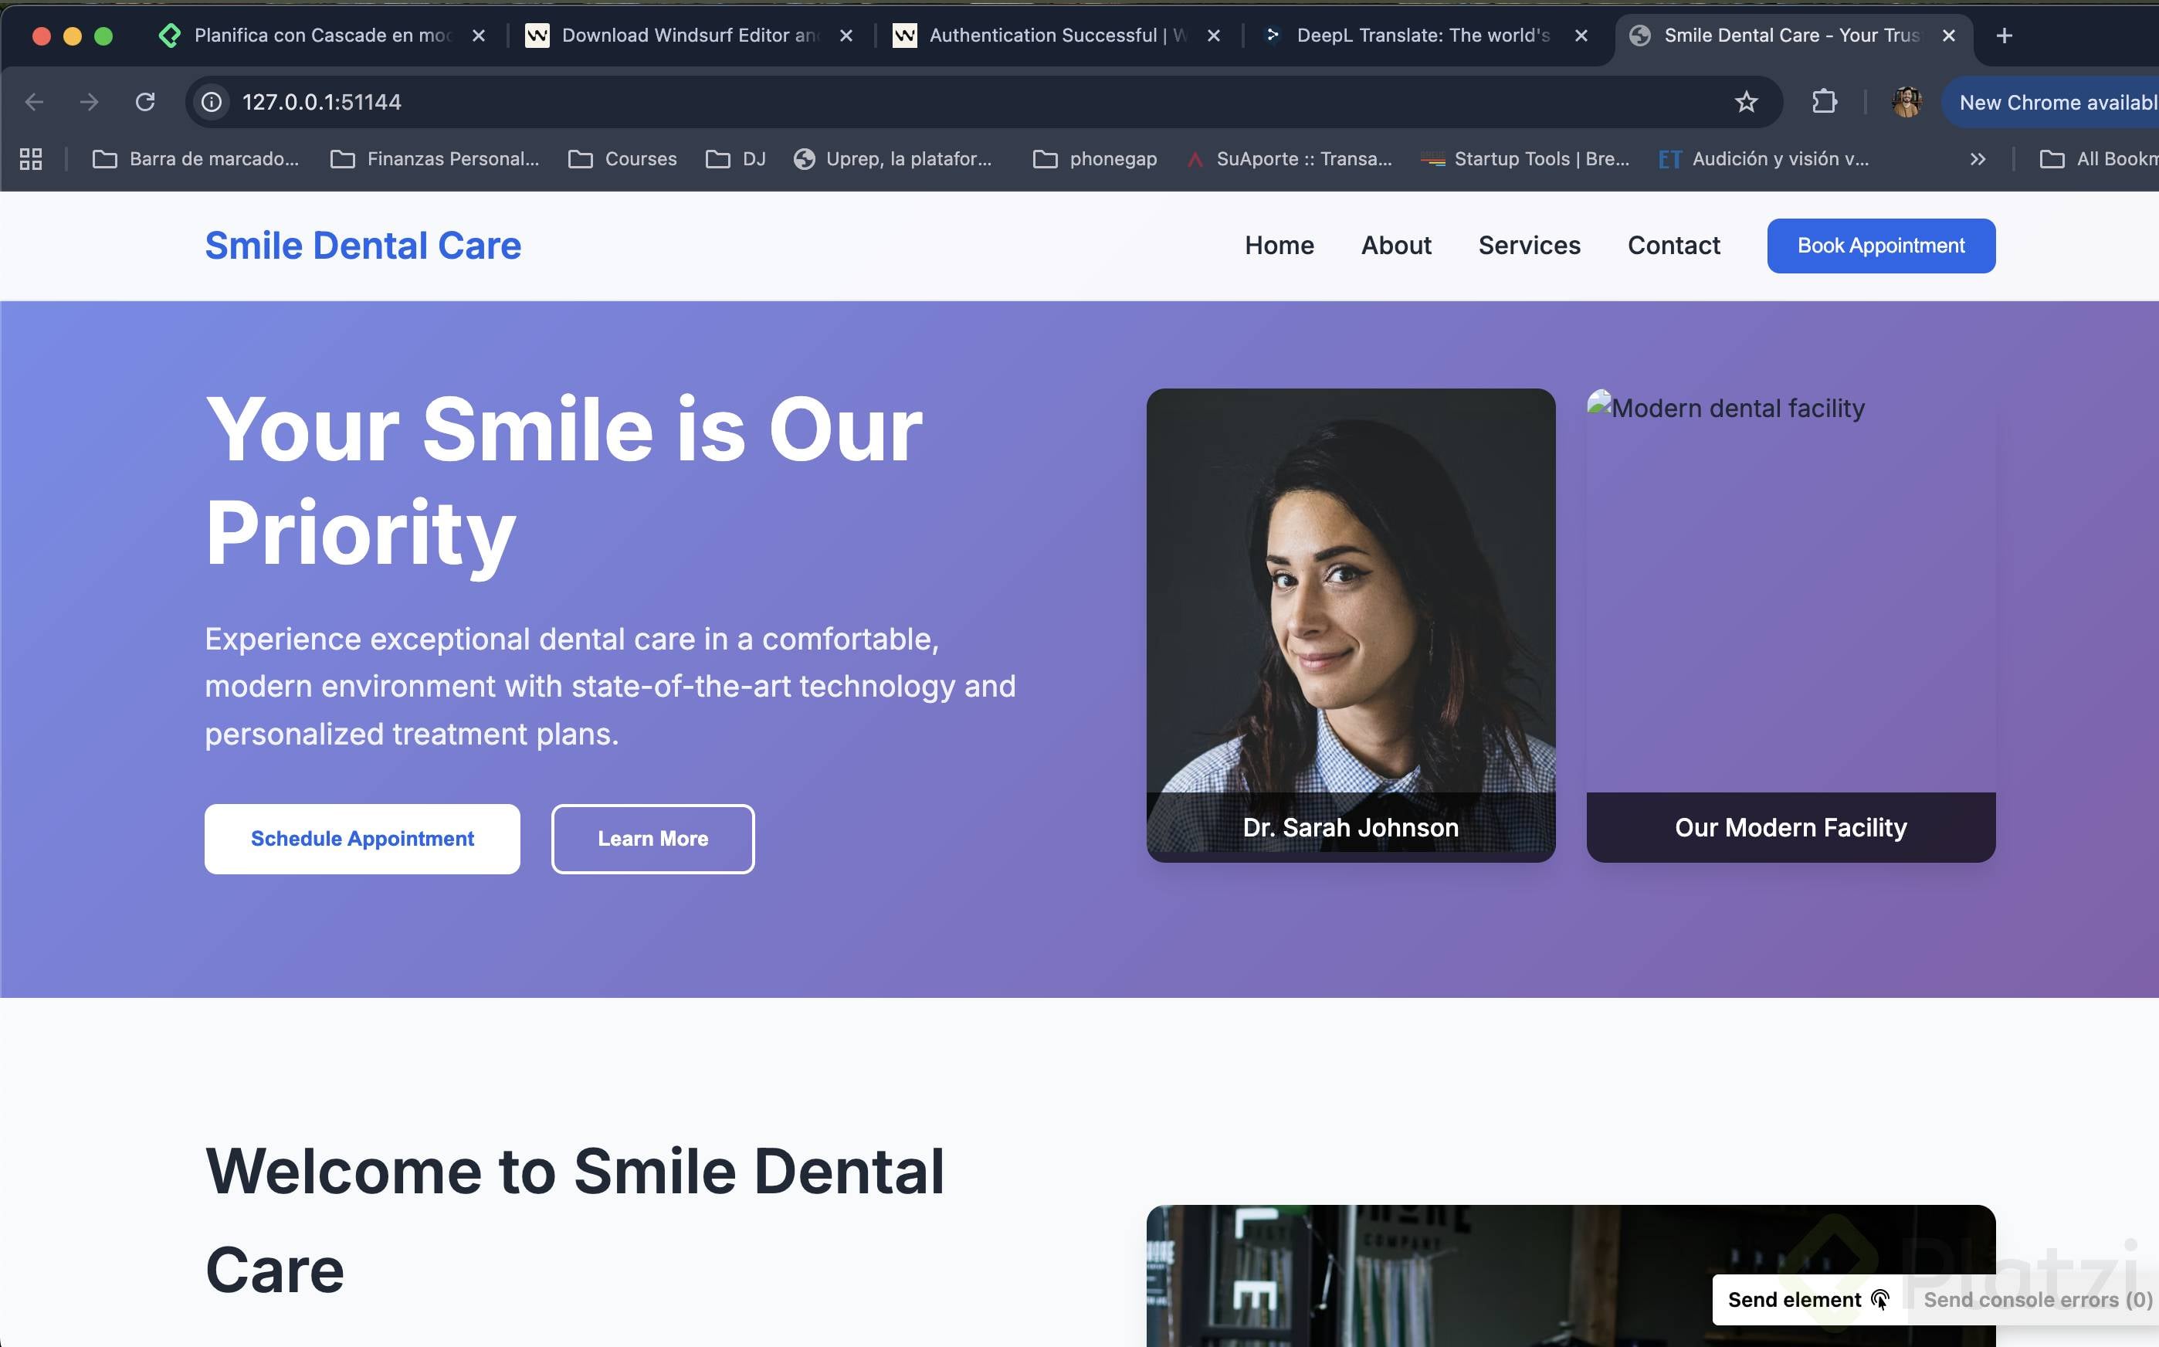Expand hidden bookmarks overflow chevron
Viewport: 2159px width, 1347px height.
(1978, 158)
